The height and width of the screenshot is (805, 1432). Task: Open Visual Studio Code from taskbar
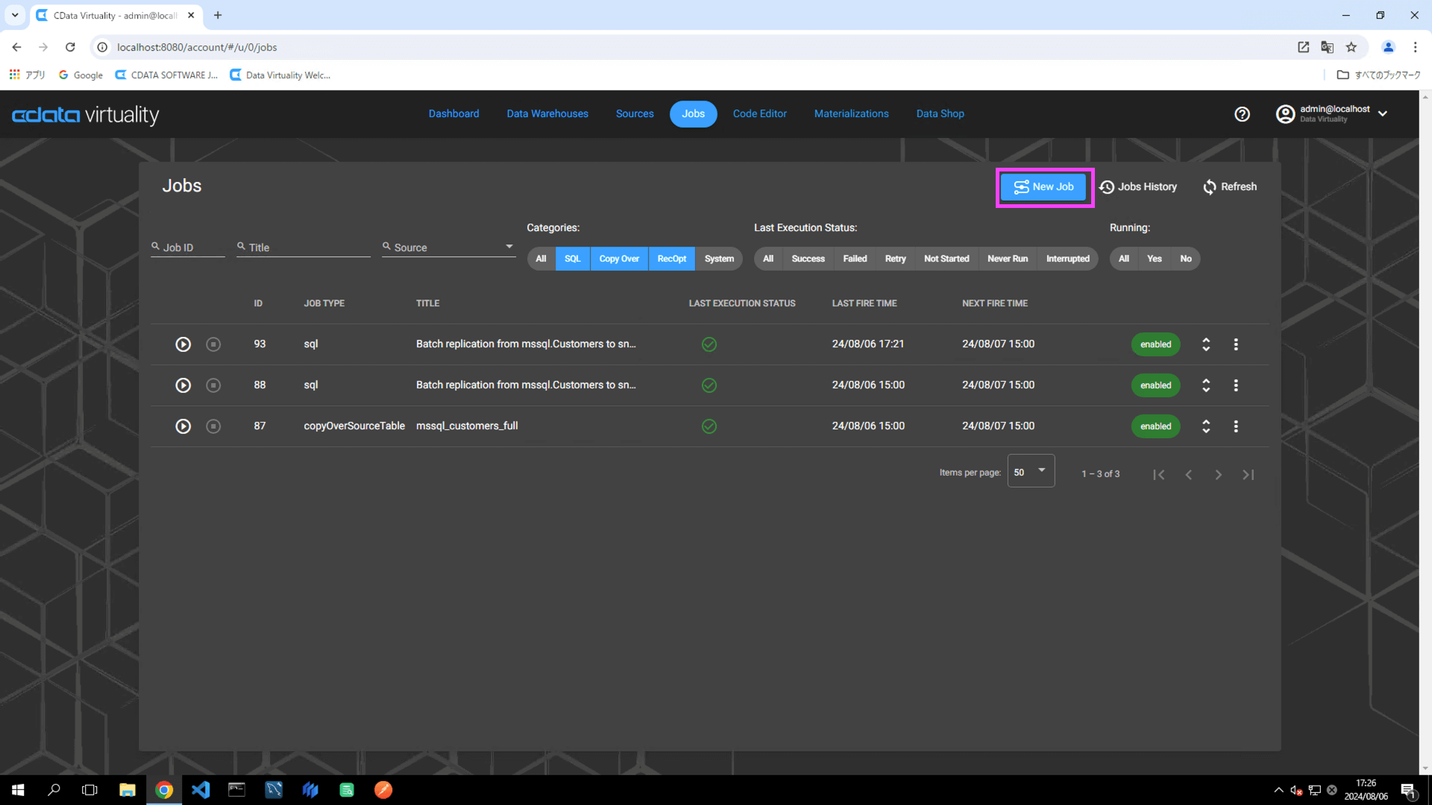[201, 790]
